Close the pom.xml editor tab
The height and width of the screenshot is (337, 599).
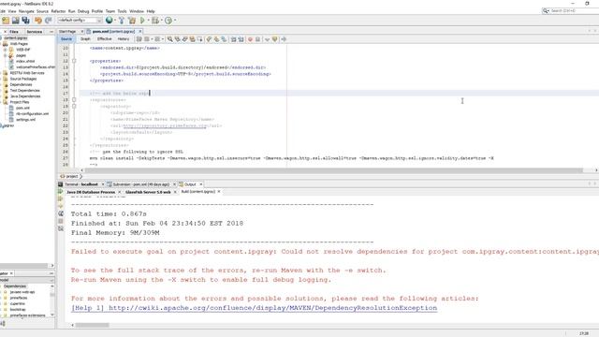point(140,31)
